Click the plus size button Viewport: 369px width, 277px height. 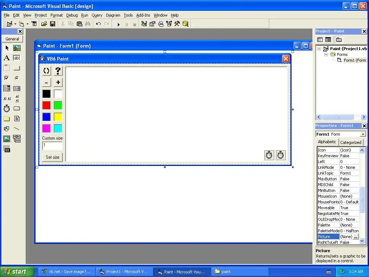pos(58,82)
